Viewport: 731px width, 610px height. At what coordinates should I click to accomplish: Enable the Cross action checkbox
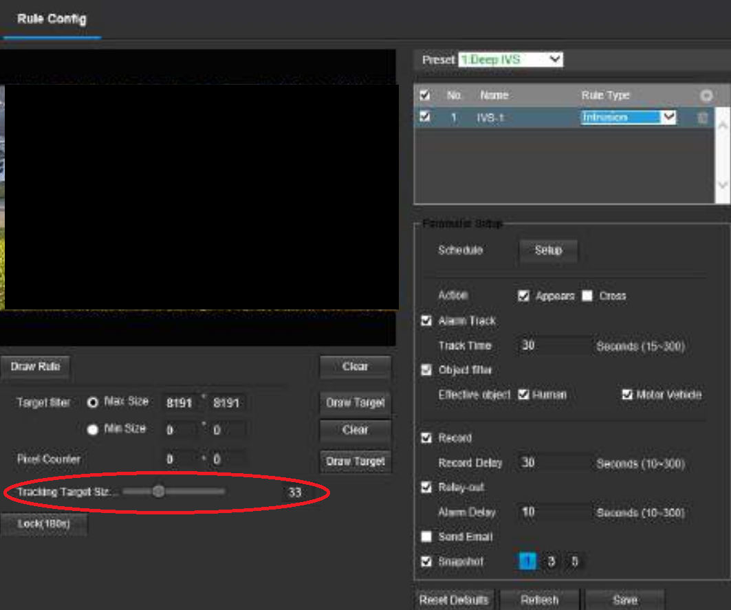[x=587, y=296]
